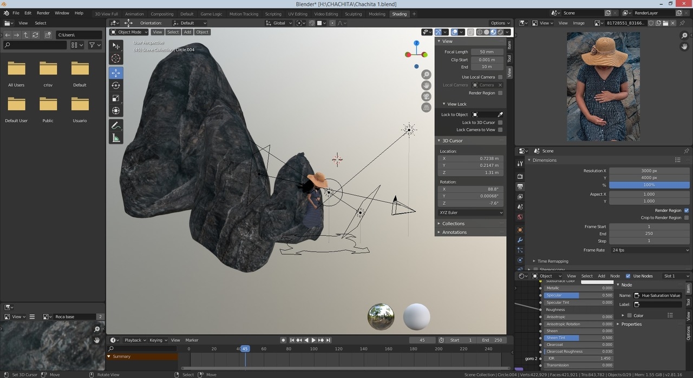Click the viewport zoom magnifier gizmo
693x378 pixels.
427,75
